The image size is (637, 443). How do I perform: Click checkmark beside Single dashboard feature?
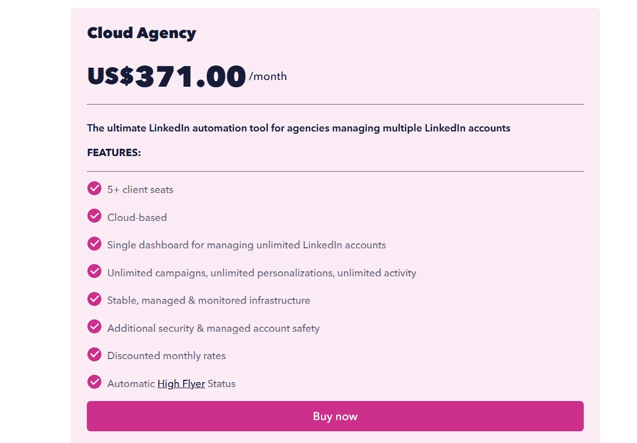tap(94, 244)
